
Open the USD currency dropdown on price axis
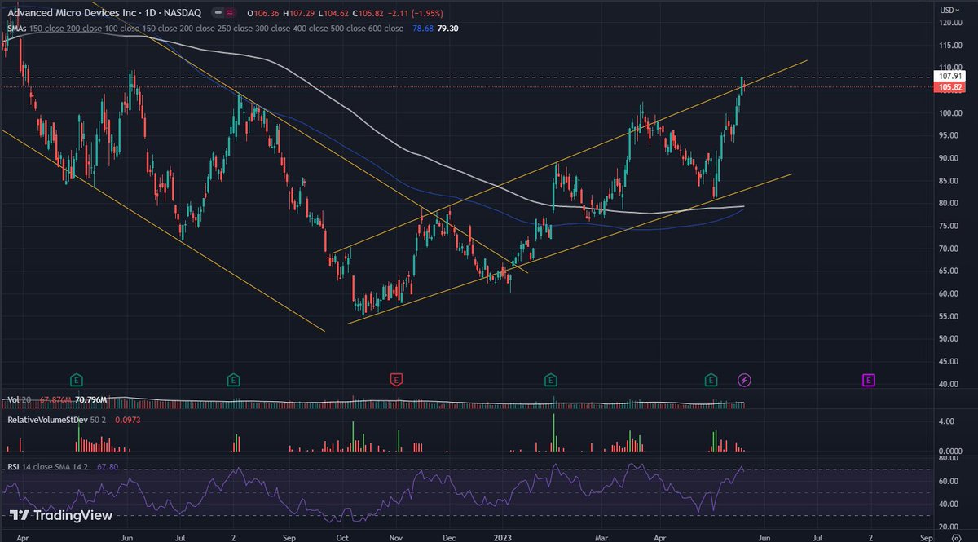[948, 10]
